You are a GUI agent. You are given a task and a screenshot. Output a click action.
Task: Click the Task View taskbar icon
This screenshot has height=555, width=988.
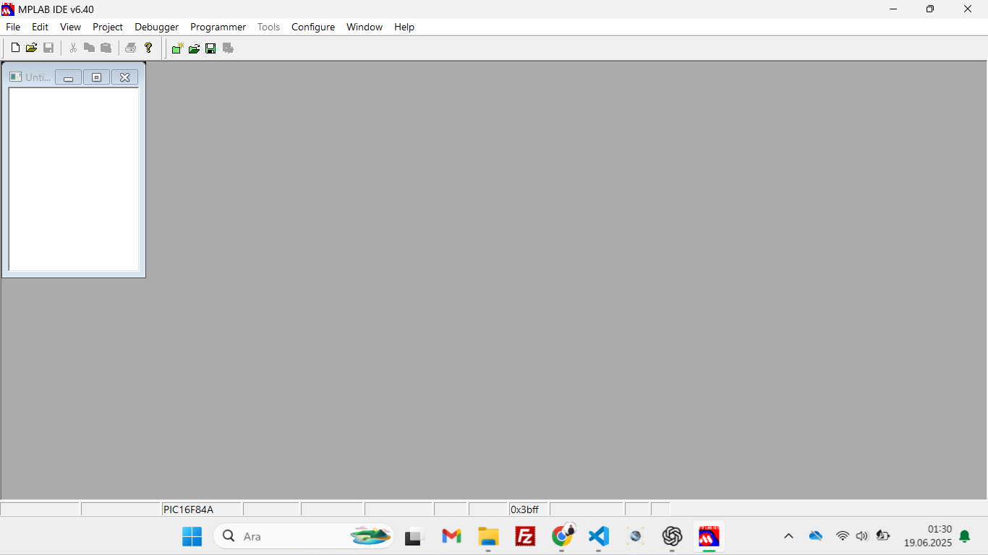(413, 536)
